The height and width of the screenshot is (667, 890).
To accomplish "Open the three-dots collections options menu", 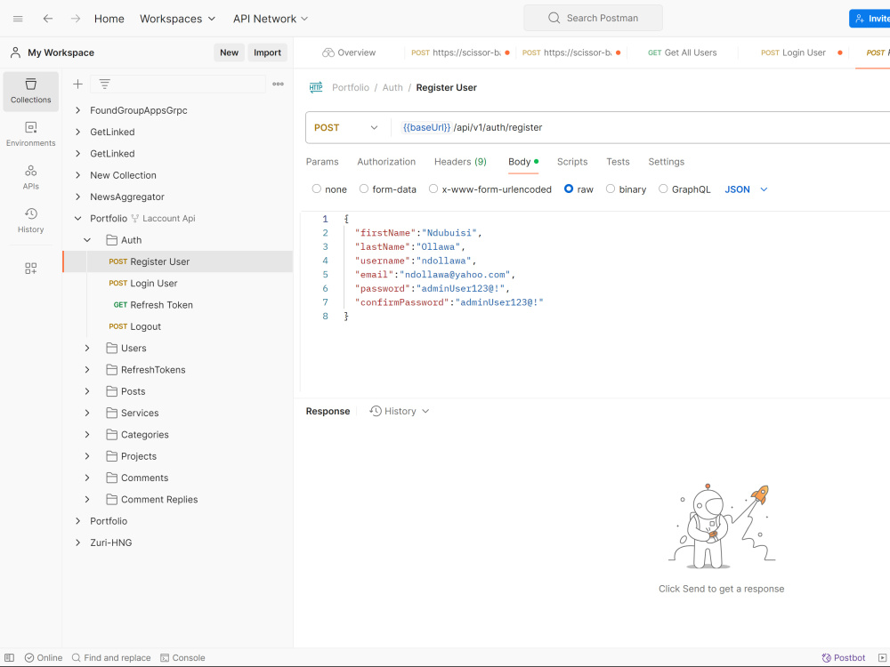I will 278,84.
